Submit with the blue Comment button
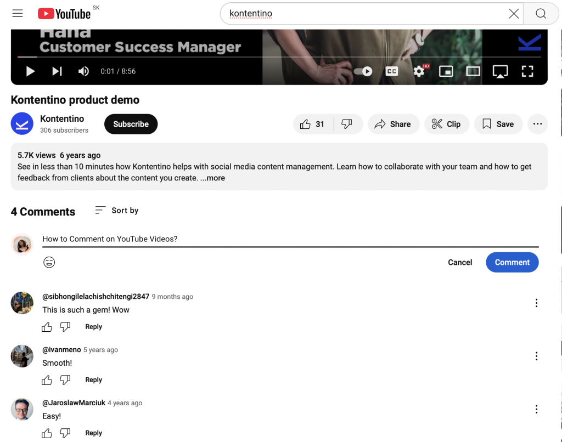 click(x=512, y=262)
